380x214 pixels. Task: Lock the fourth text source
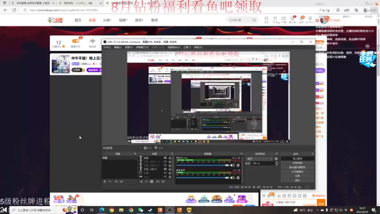tap(170, 169)
